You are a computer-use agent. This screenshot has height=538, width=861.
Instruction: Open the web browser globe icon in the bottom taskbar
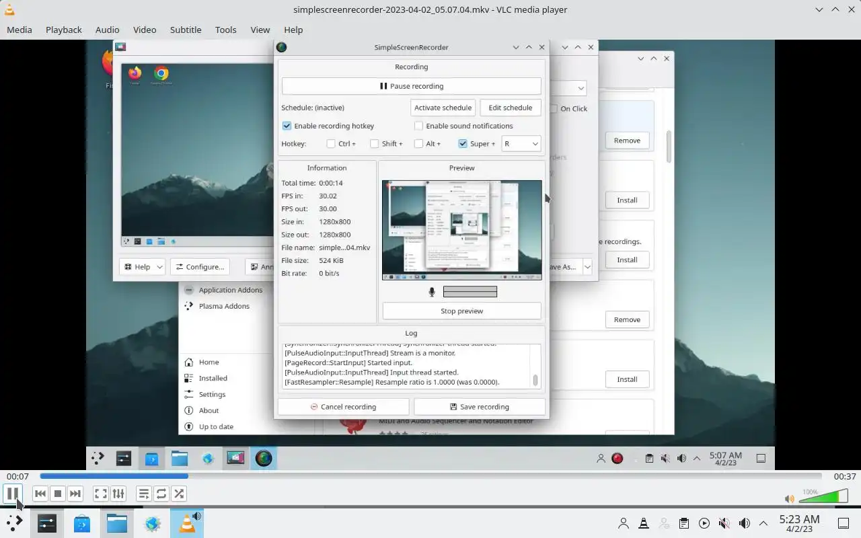coord(153,523)
